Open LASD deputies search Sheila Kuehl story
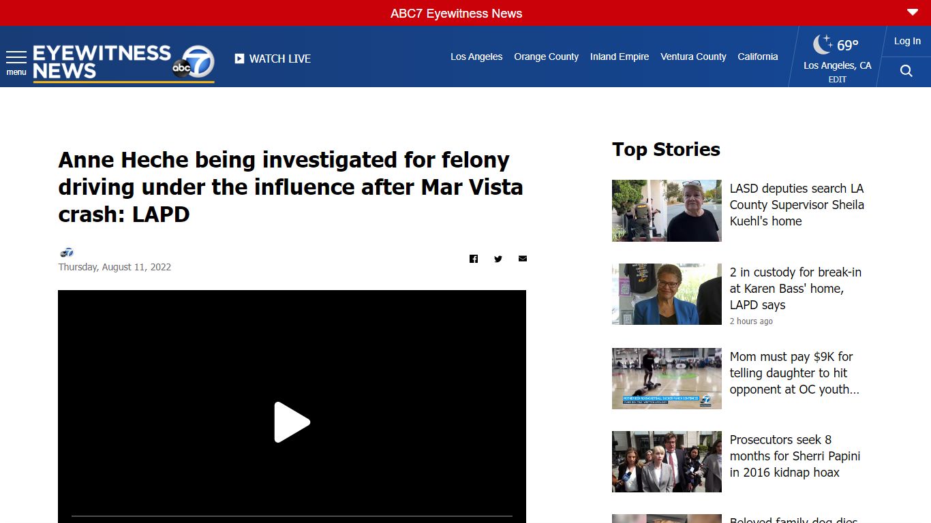931x523 pixels. click(x=797, y=204)
